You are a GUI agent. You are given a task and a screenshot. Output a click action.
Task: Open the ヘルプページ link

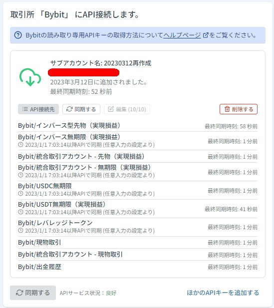(182, 35)
